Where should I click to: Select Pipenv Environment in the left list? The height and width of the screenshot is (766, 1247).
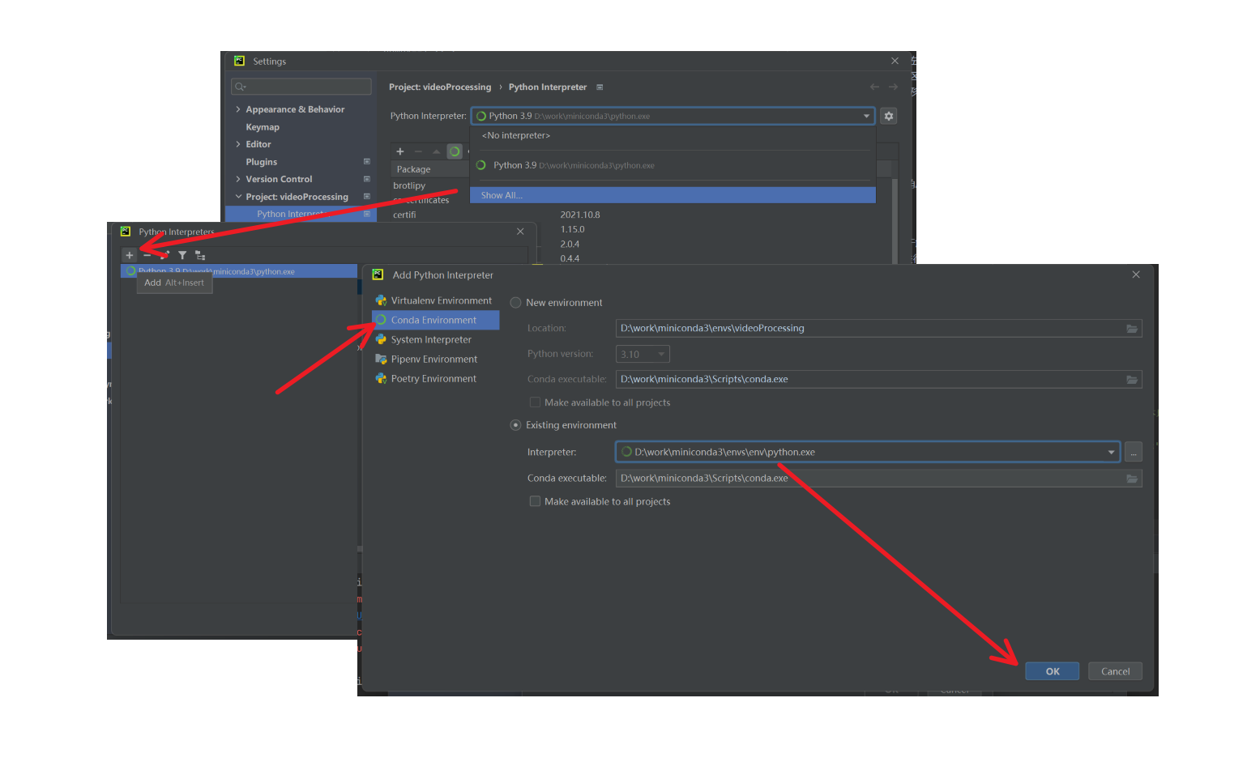tap(436, 359)
